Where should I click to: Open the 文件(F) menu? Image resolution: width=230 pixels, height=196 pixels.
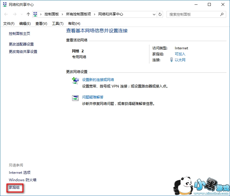coord(9,24)
